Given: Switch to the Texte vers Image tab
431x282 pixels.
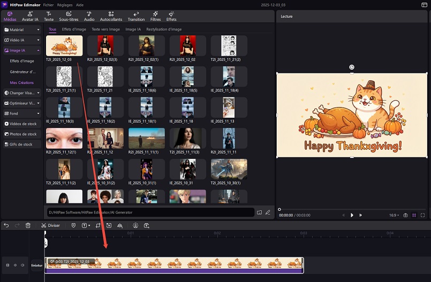Looking at the screenshot, I should point(105,29).
